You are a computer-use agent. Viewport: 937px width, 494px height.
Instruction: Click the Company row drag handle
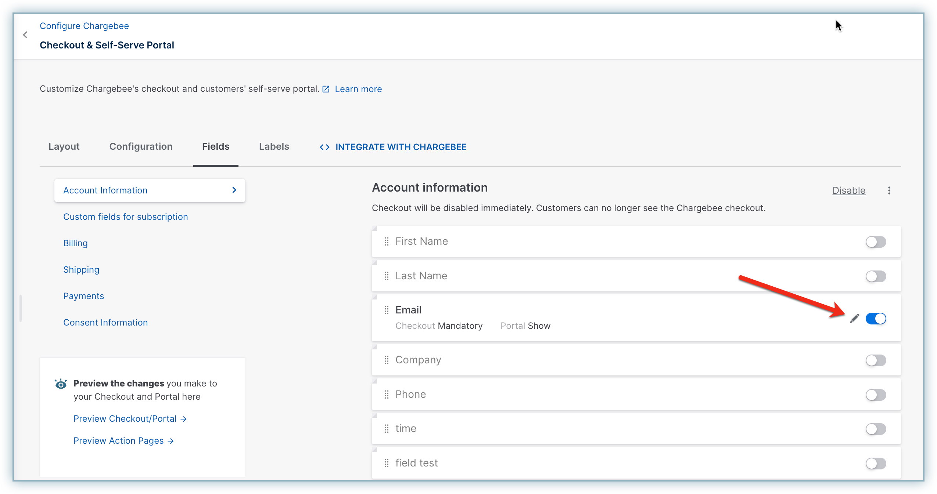(387, 360)
